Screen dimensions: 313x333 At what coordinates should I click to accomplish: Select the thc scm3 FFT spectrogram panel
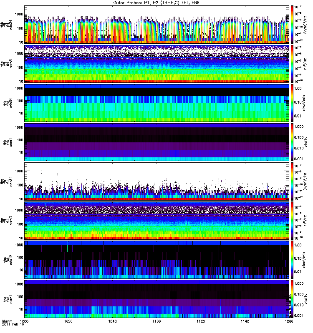(156, 220)
